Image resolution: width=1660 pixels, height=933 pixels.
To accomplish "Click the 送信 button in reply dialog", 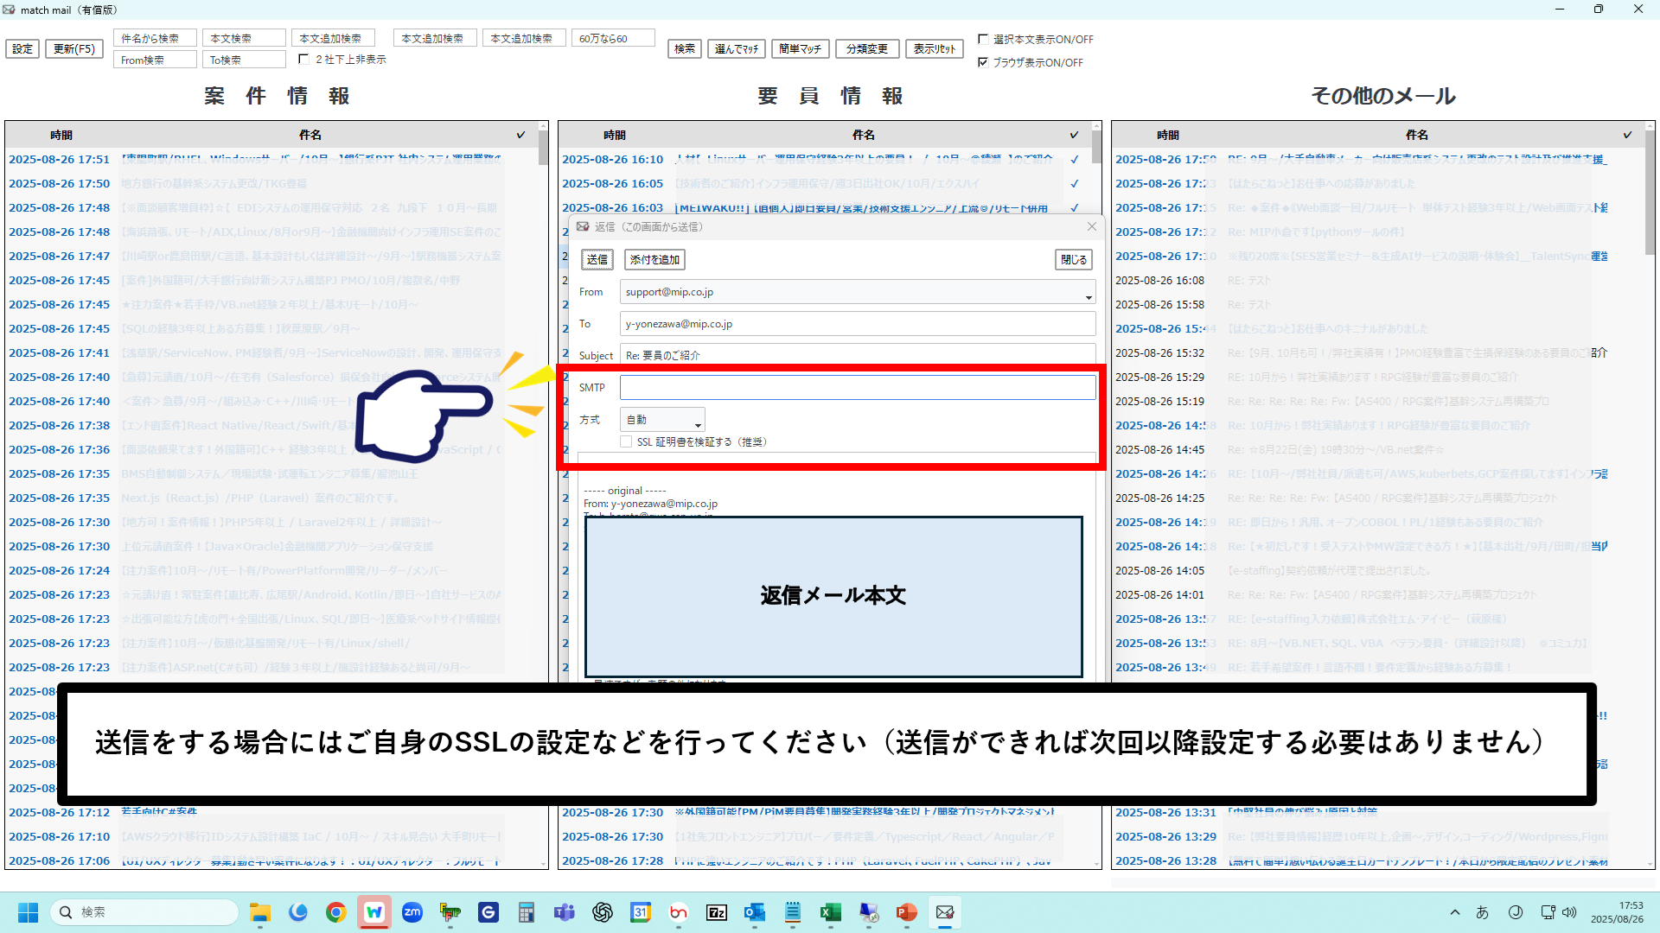I will tap(597, 259).
